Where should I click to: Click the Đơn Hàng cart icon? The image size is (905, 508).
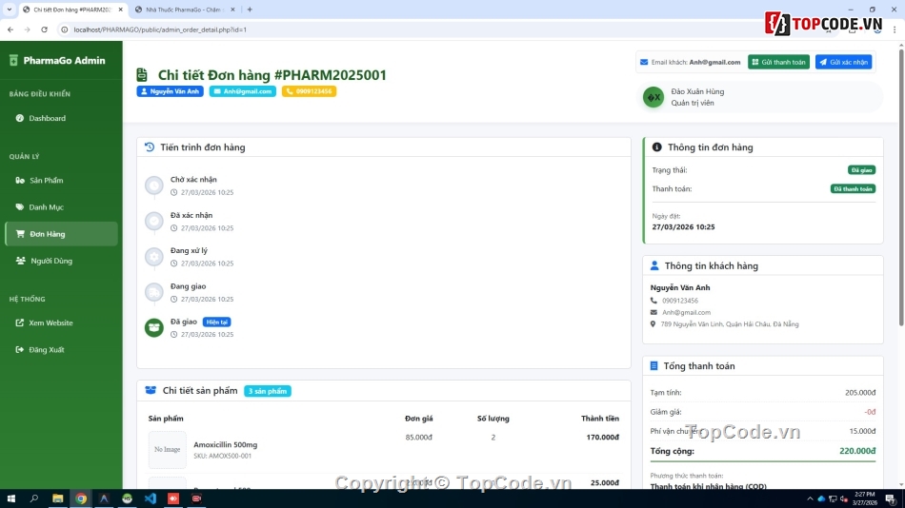(x=20, y=234)
